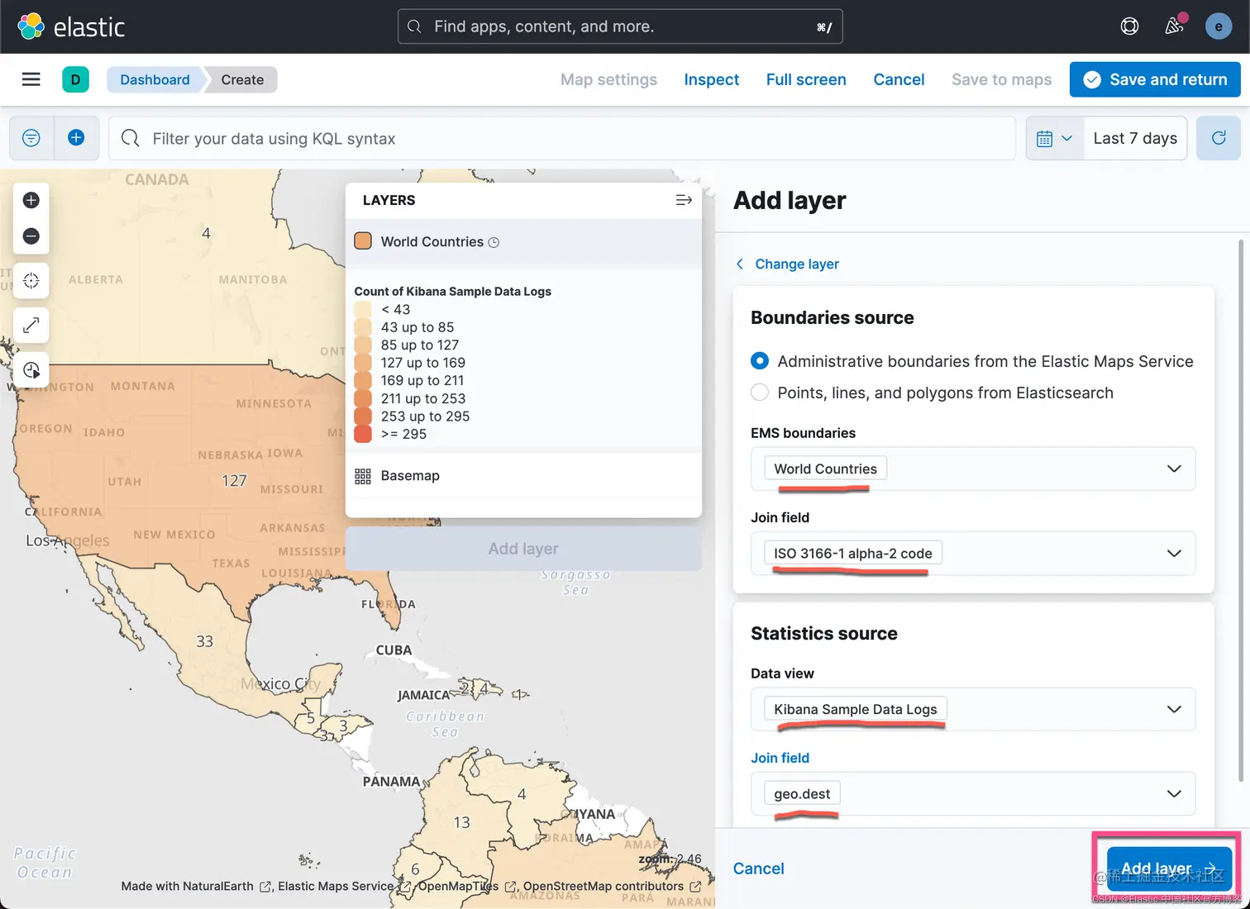Viewport: 1250px width, 909px height.
Task: Click the Join field link label
Action: [780, 758]
